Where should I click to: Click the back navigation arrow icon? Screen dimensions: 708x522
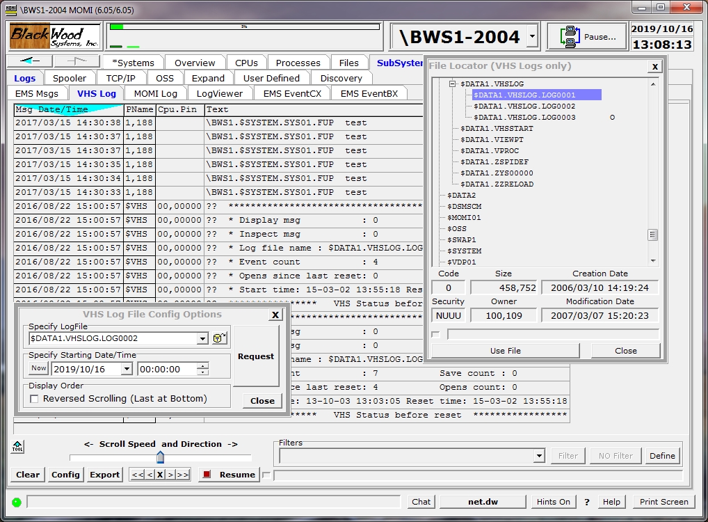point(31,62)
